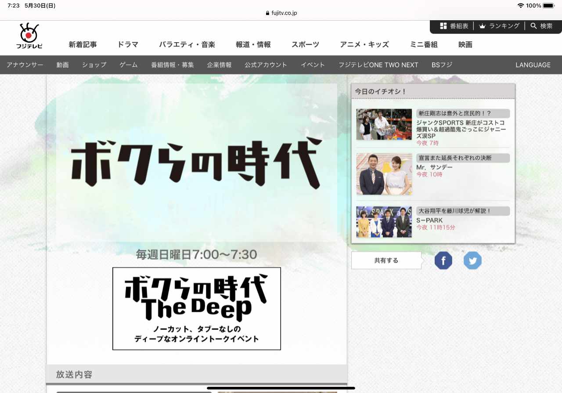Open the ランキング ranking page
The image size is (562, 393).
click(x=499, y=26)
